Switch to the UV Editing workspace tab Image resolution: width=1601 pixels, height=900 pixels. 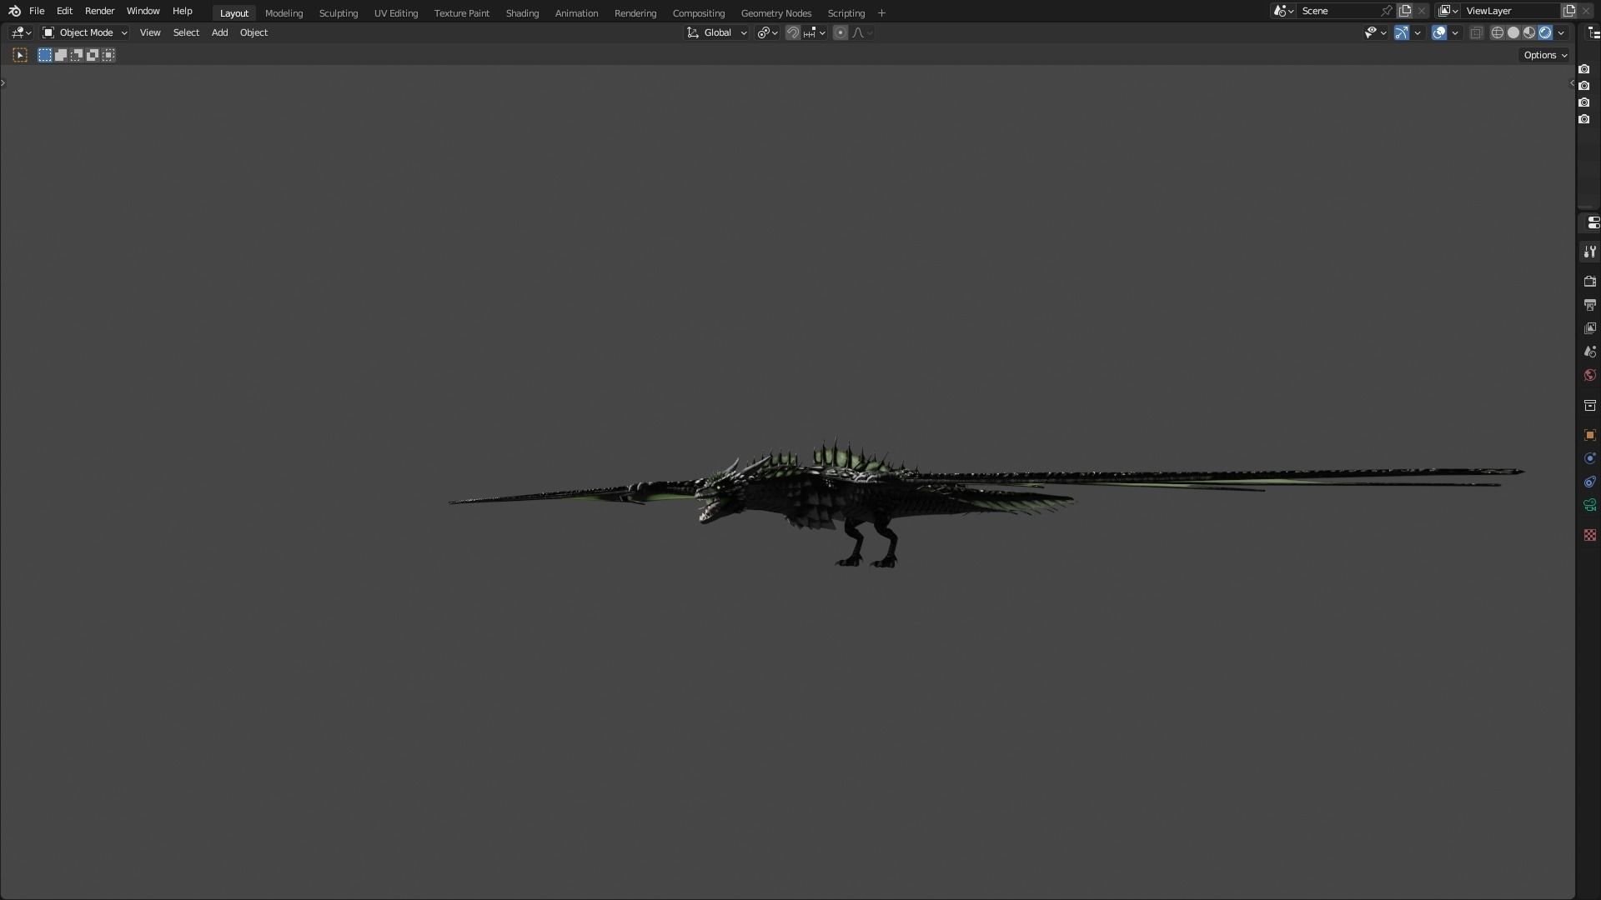click(x=395, y=13)
